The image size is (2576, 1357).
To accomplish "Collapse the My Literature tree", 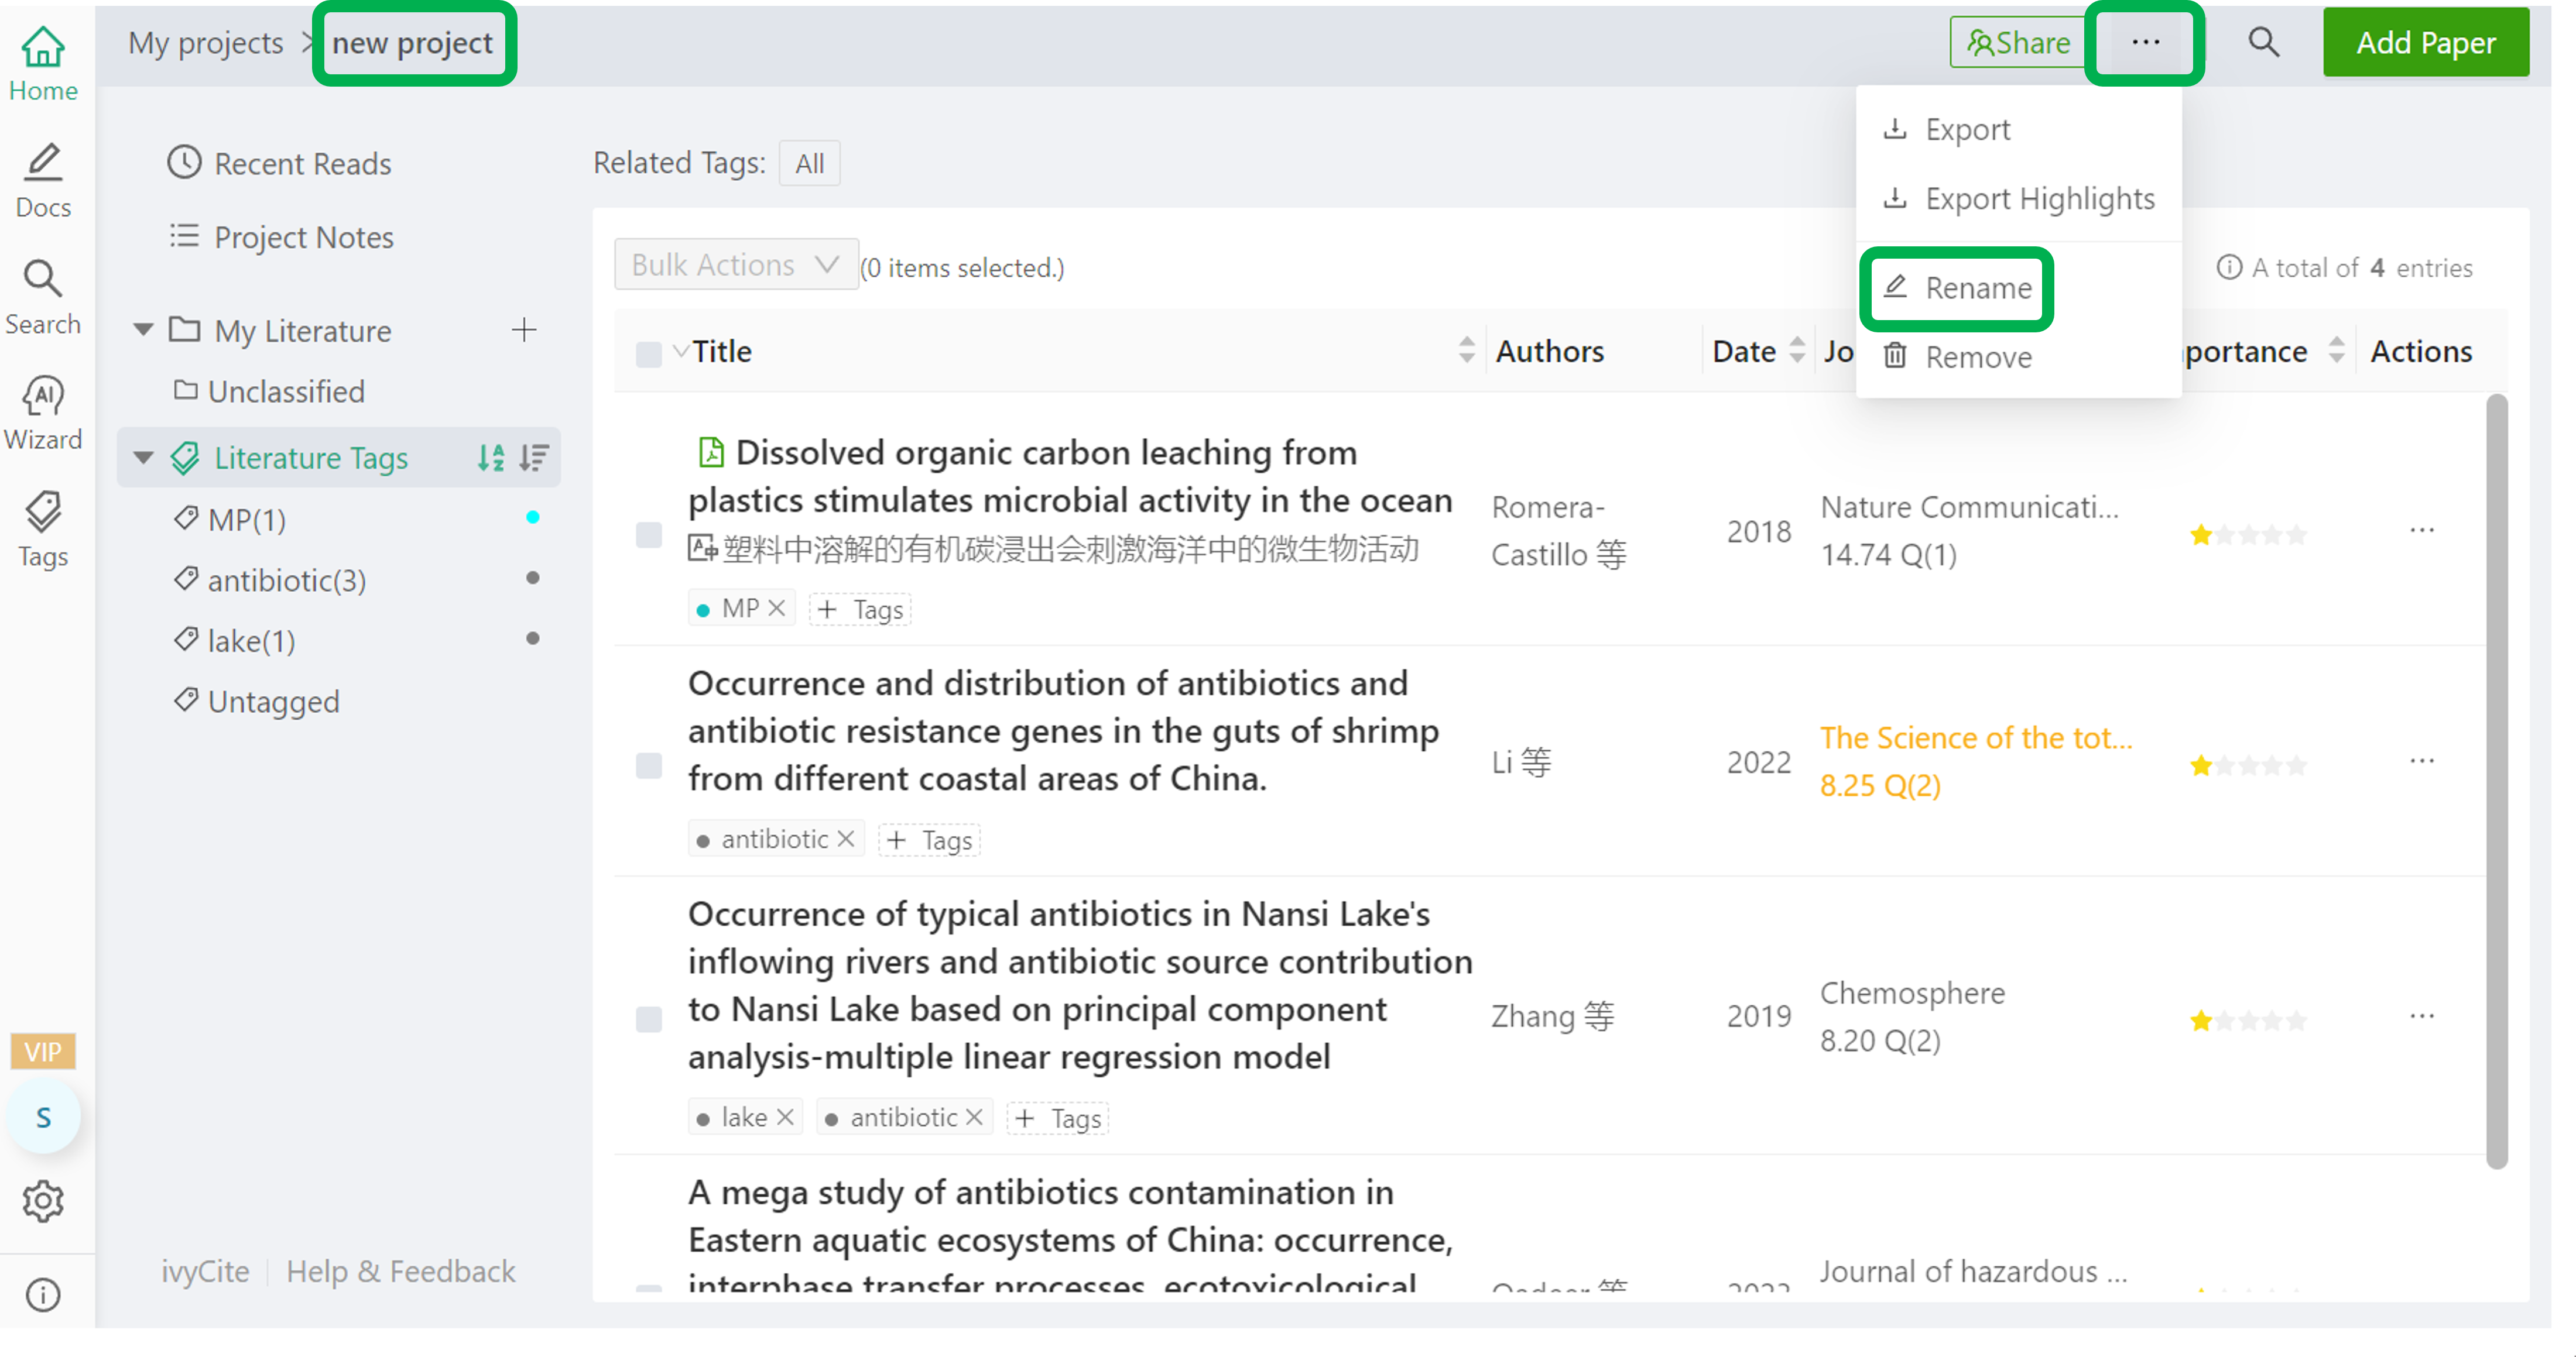I will (x=143, y=330).
